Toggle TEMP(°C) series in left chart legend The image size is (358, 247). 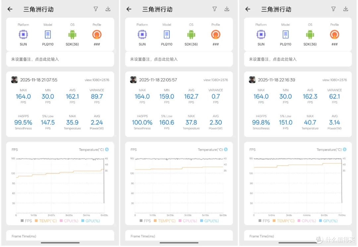coord(46,221)
